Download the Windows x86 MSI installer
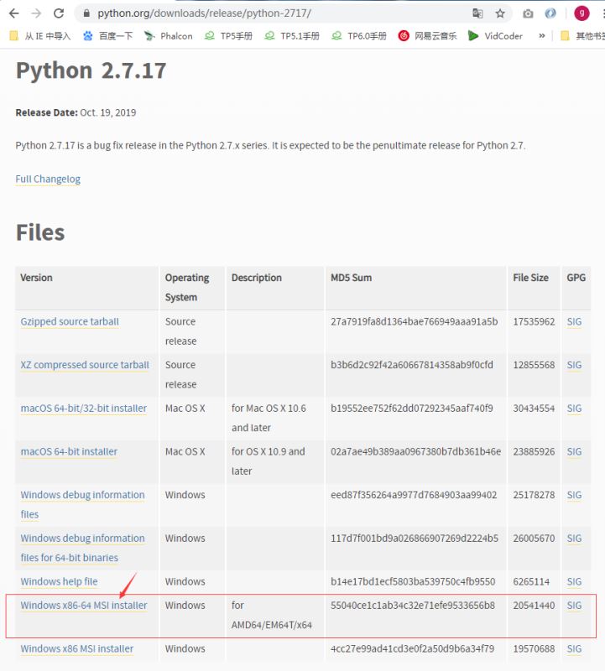 [x=77, y=648]
